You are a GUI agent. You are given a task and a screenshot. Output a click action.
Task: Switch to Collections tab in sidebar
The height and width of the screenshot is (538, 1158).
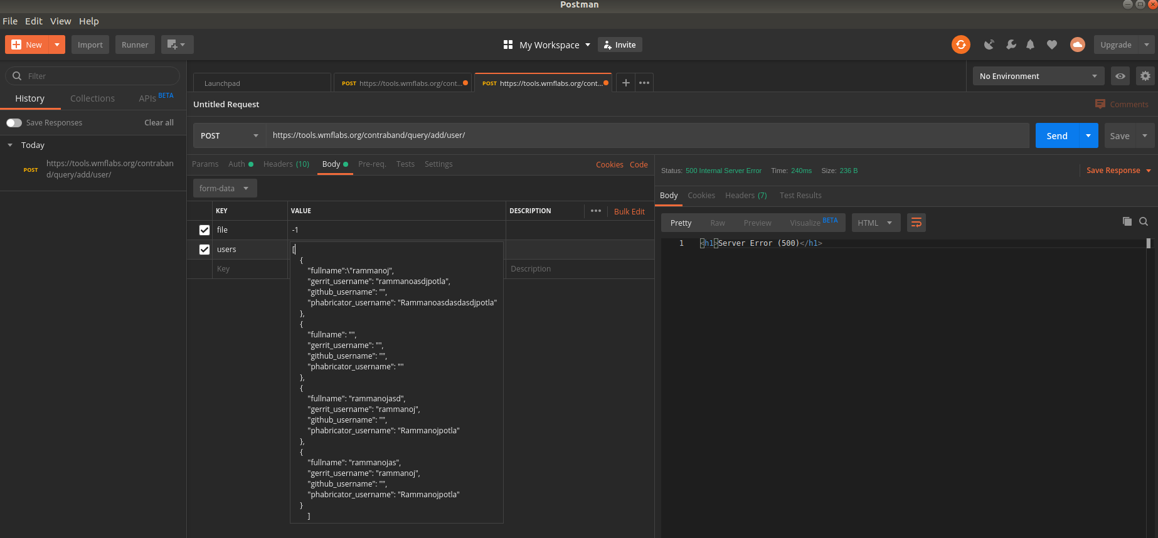click(92, 98)
